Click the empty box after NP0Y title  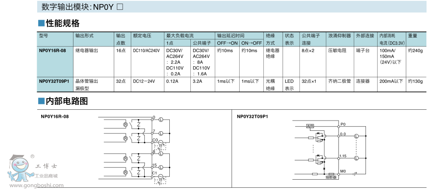tap(120, 7)
